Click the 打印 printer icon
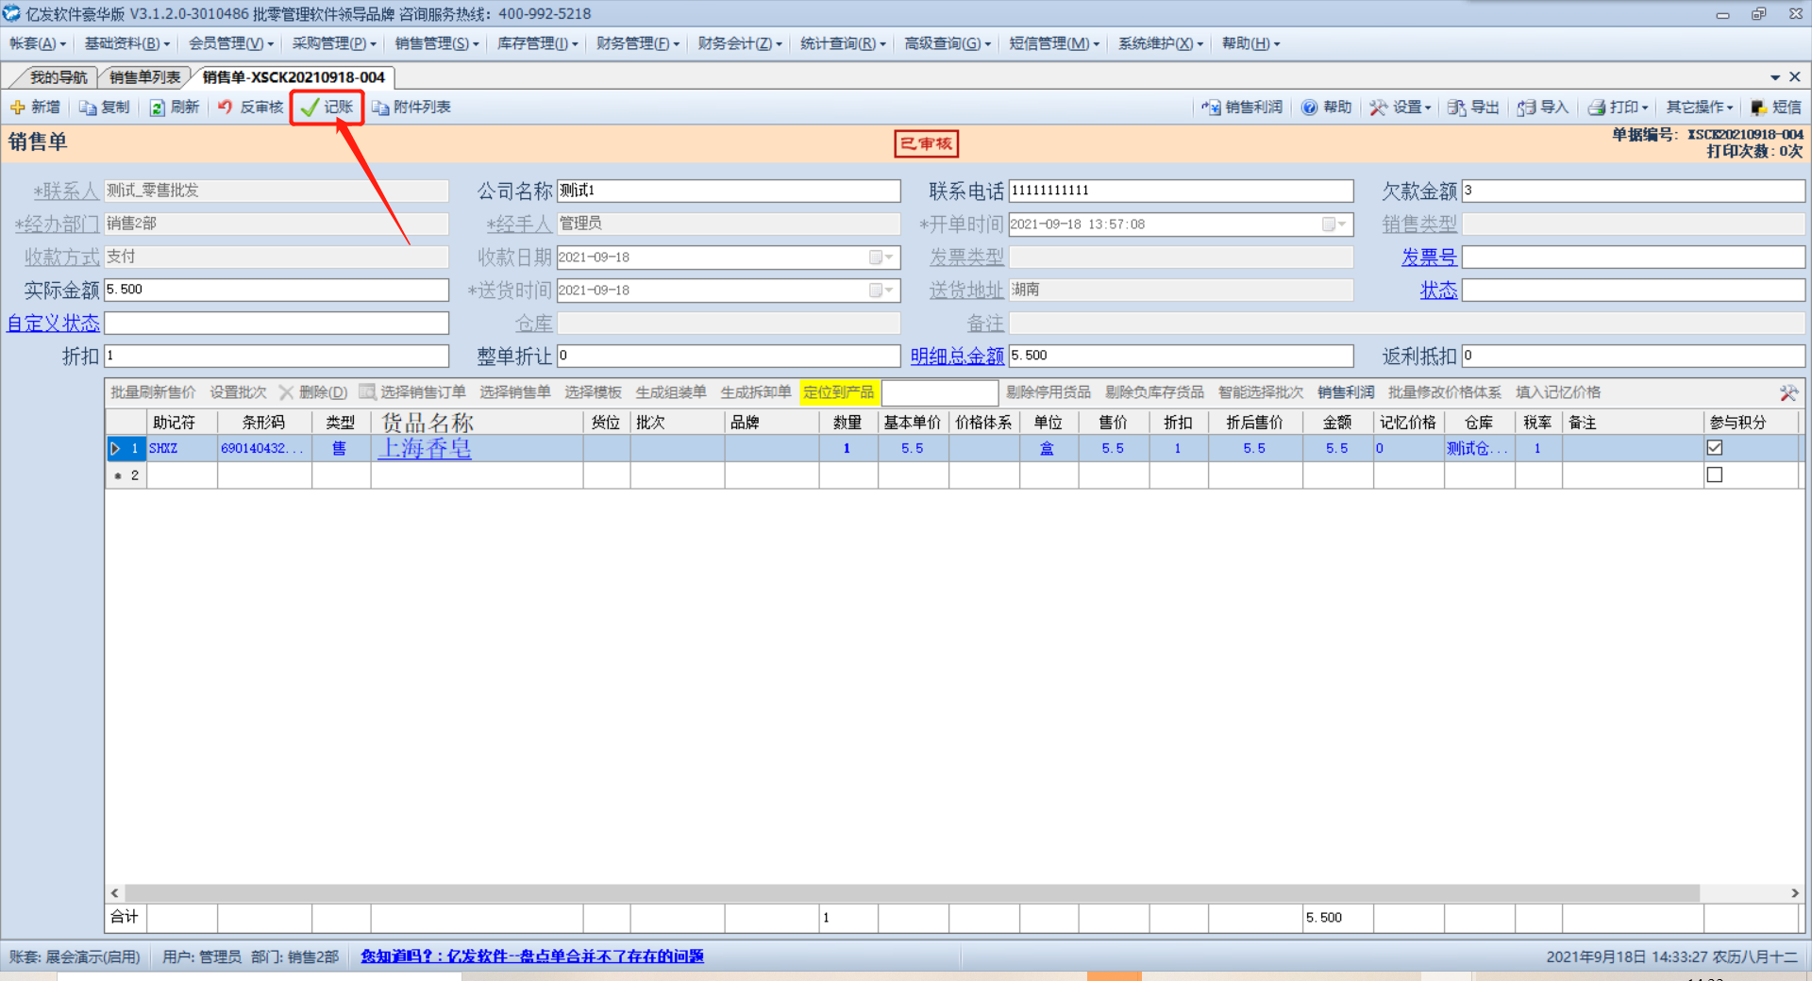Image resolution: width=1812 pixels, height=981 pixels. point(1596,108)
